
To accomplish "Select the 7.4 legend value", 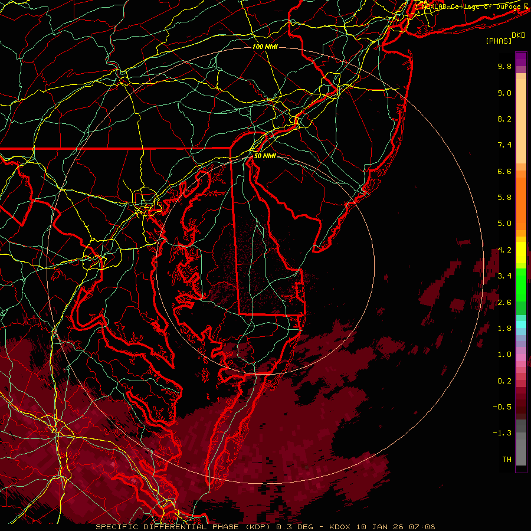I will (504, 145).
